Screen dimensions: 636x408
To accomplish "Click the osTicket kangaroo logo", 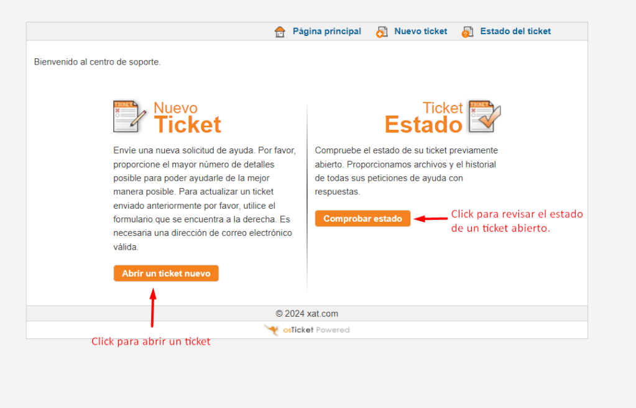I will (271, 330).
